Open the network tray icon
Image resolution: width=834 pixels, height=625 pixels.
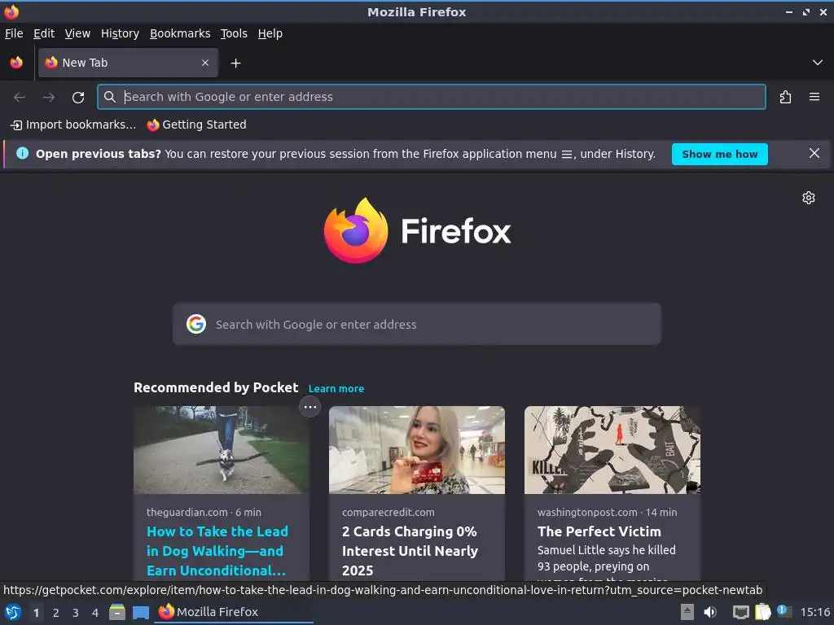point(740,612)
